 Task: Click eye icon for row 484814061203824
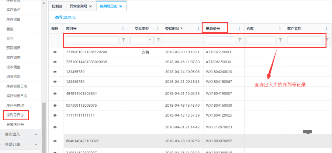55,94
